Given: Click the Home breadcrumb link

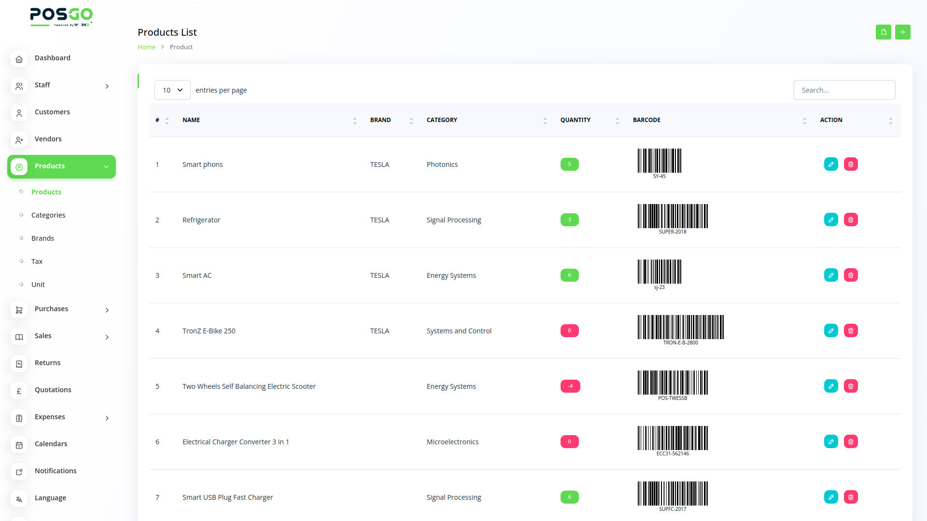Looking at the screenshot, I should (x=146, y=47).
